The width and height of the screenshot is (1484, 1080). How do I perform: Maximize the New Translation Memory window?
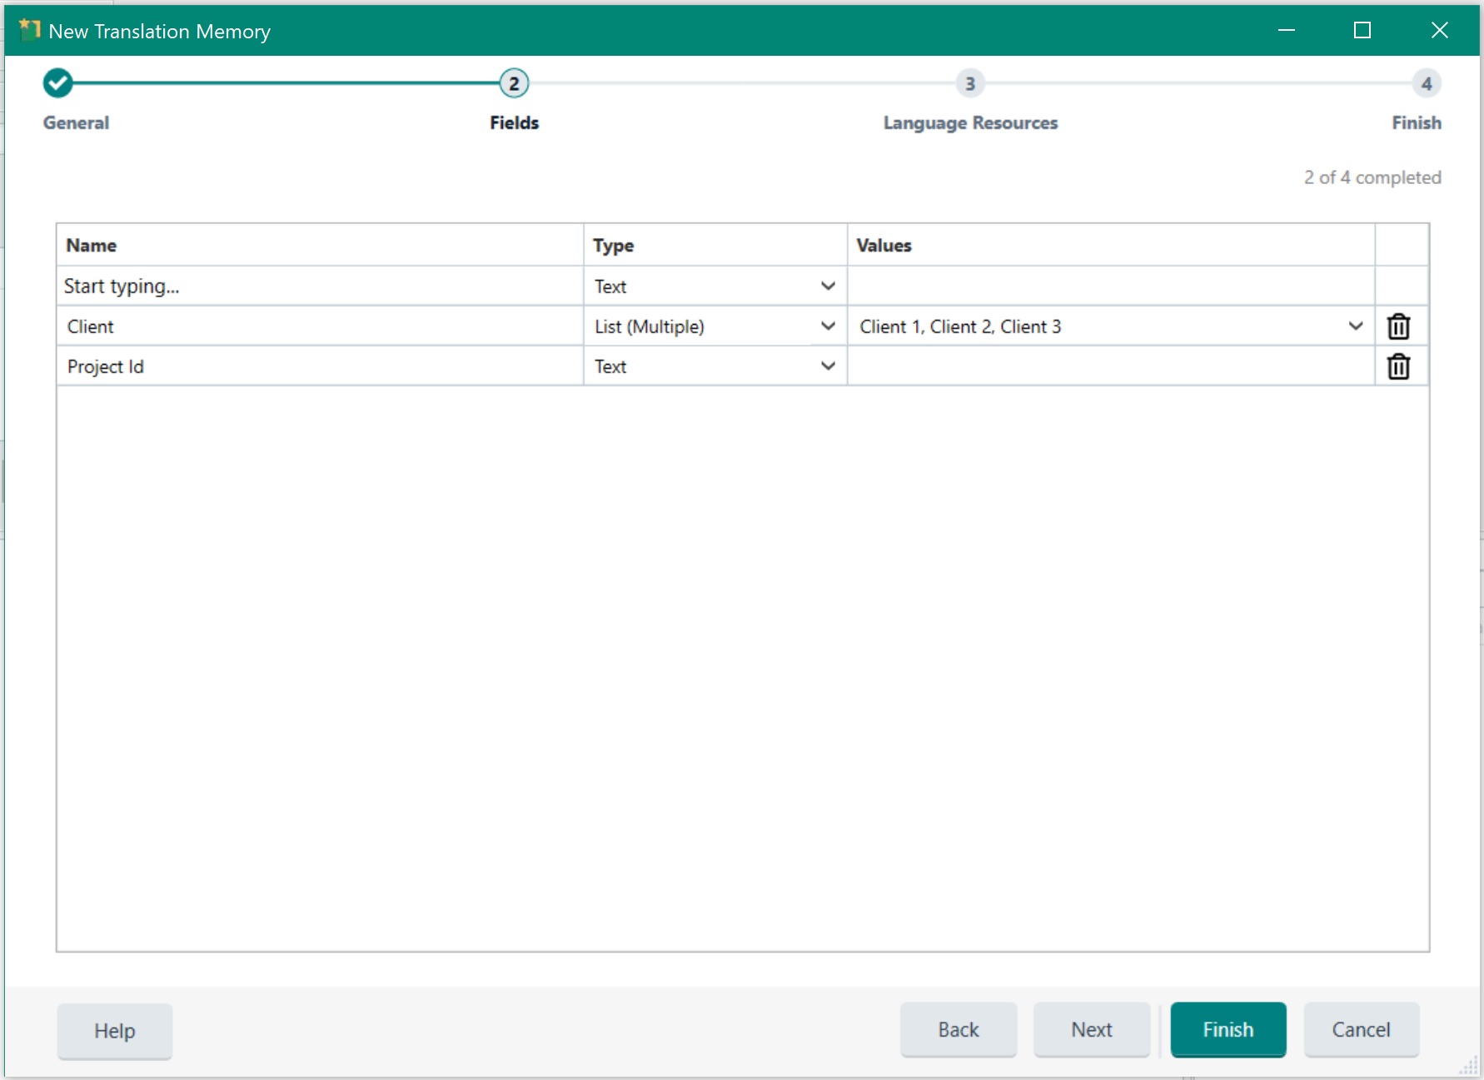click(1362, 31)
